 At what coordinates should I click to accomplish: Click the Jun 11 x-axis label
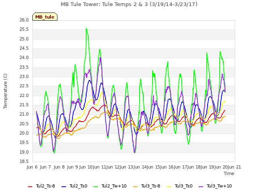[x=99, y=167]
